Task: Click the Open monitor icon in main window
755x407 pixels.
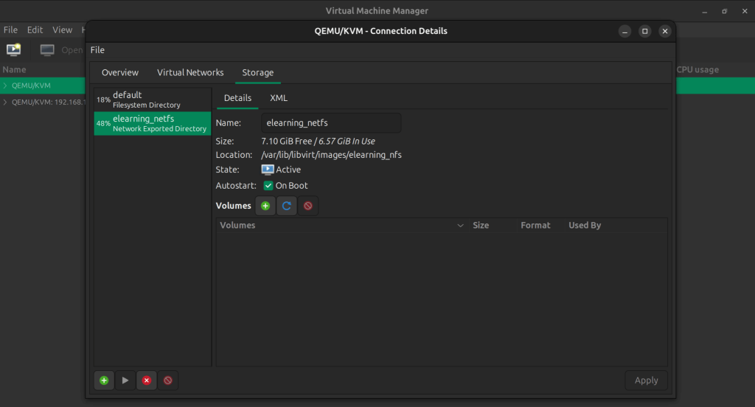Action: tap(46, 50)
